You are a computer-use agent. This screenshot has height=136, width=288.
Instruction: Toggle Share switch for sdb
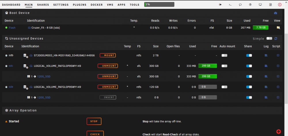point(249,55)
